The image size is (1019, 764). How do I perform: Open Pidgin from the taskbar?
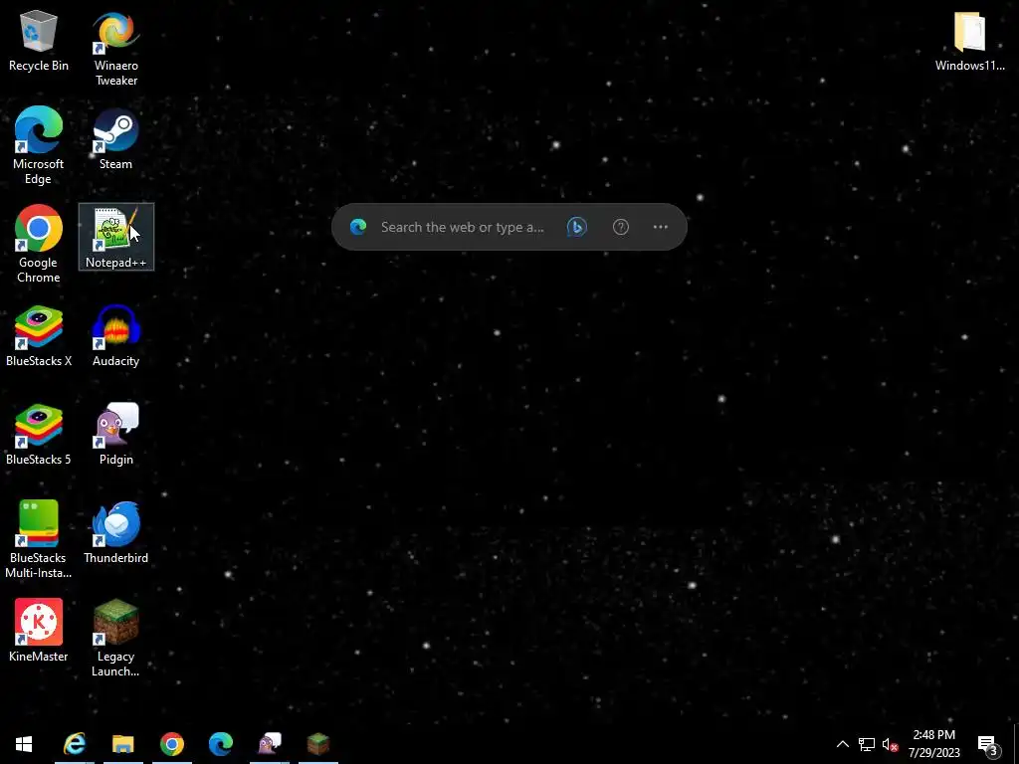coord(270,744)
